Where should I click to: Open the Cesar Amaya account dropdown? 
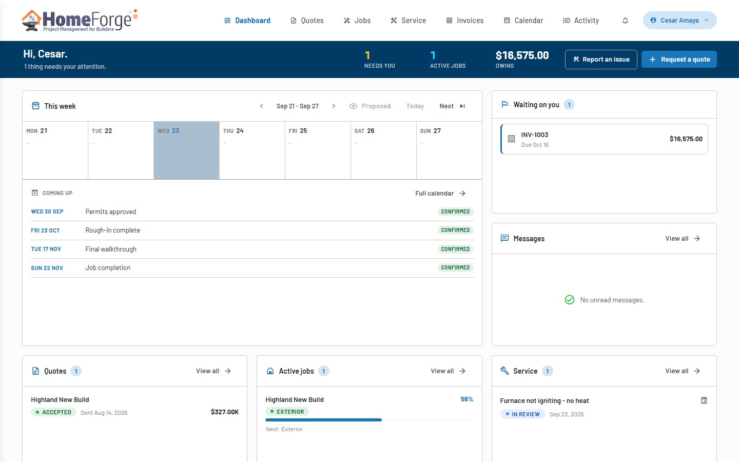[679, 21]
